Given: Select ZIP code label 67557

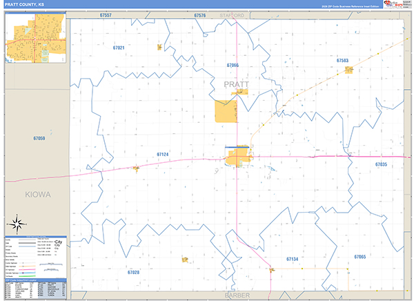Looking at the screenshot, I should [x=106, y=15].
